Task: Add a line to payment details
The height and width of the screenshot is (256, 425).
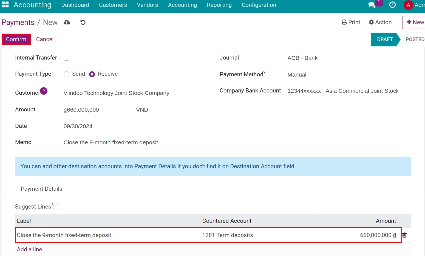Action: pos(29,249)
